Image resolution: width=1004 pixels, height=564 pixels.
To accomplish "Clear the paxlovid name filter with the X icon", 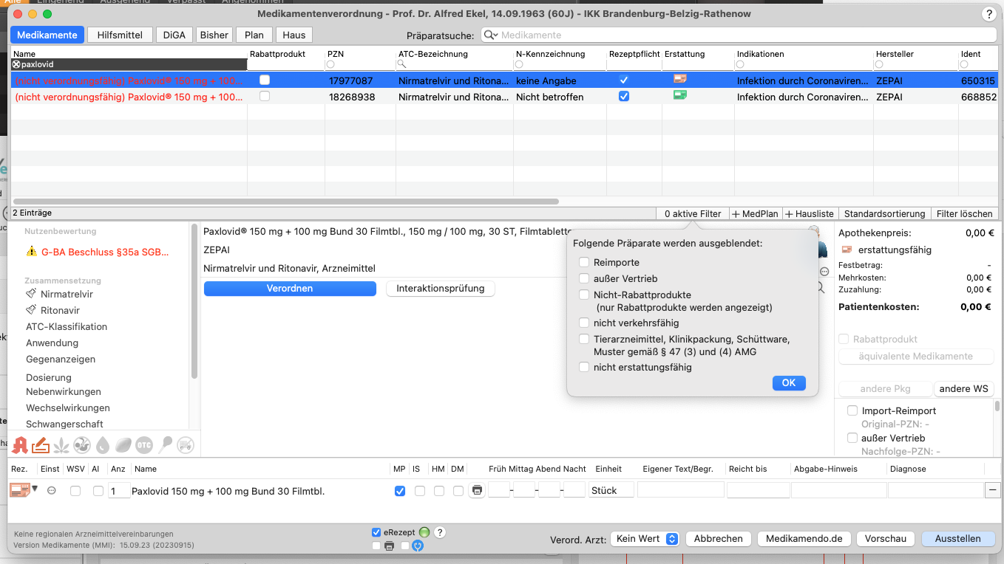I will 16,64.
